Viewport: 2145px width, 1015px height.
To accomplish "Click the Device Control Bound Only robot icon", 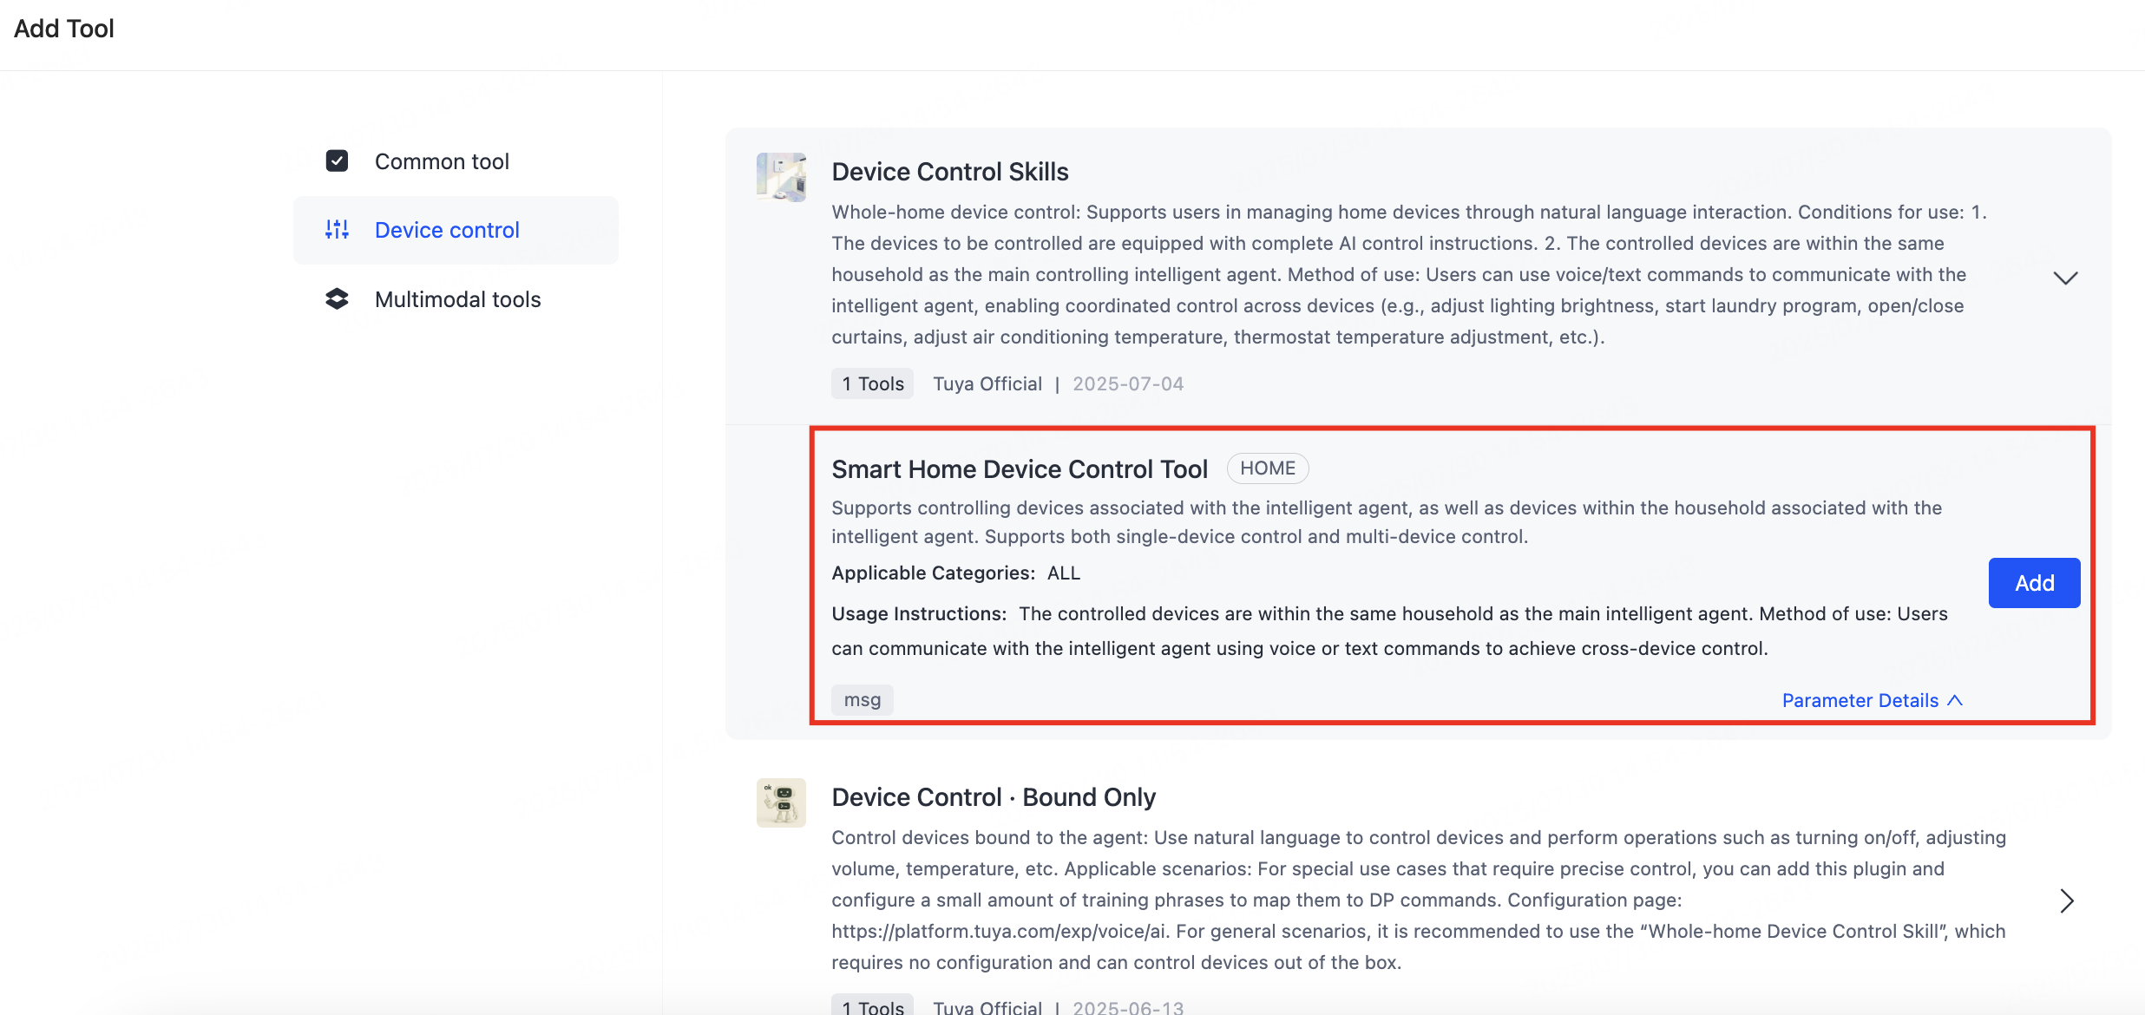I will 781,802.
